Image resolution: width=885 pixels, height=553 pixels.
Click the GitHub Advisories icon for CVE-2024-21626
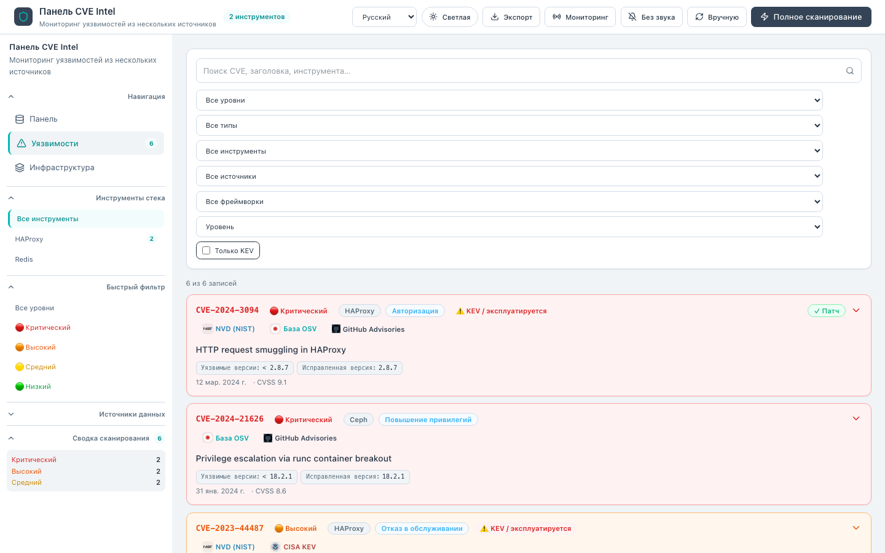tap(268, 438)
